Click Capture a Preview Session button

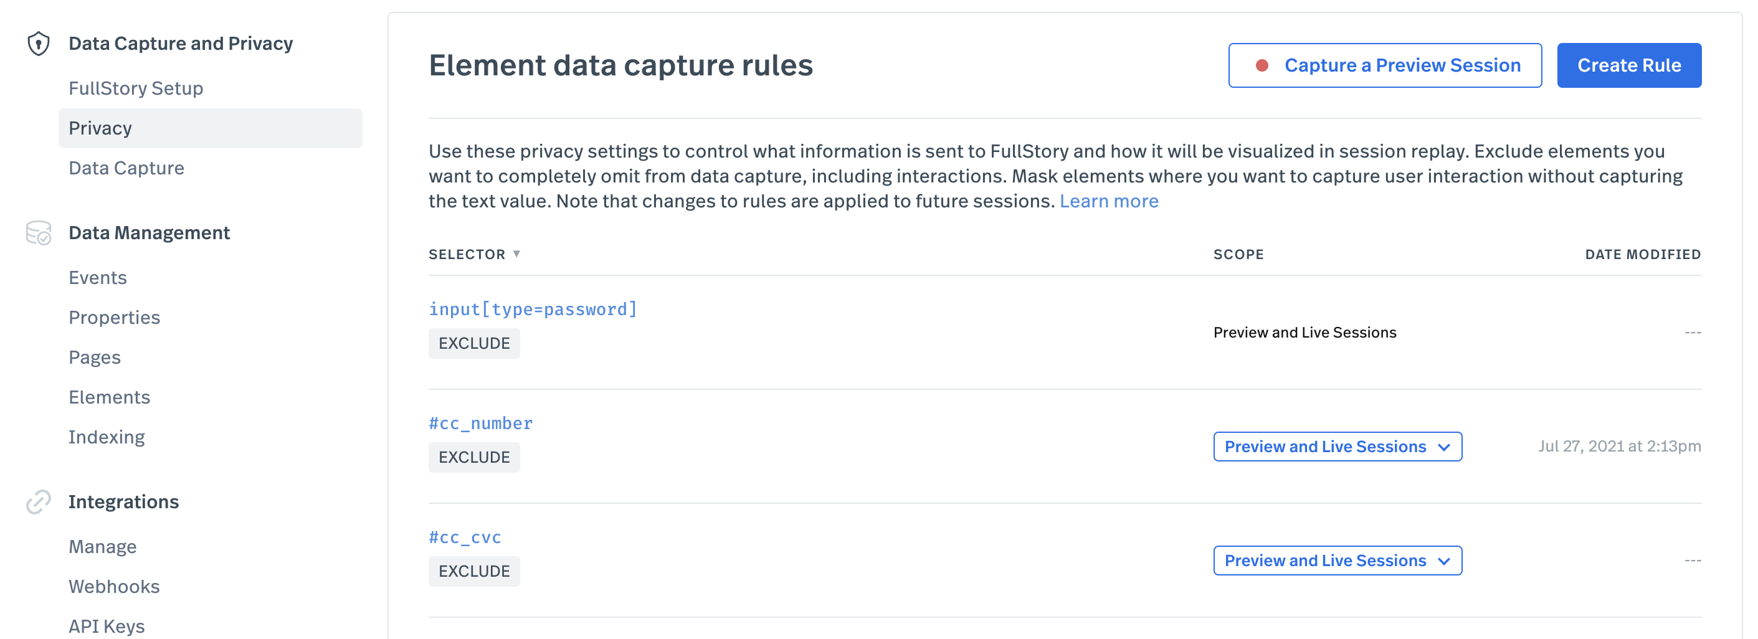click(x=1385, y=65)
